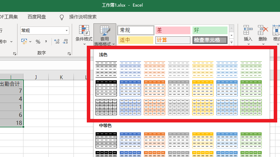Select column K header
The height and width of the screenshot is (157, 280).
(x=61, y=77)
